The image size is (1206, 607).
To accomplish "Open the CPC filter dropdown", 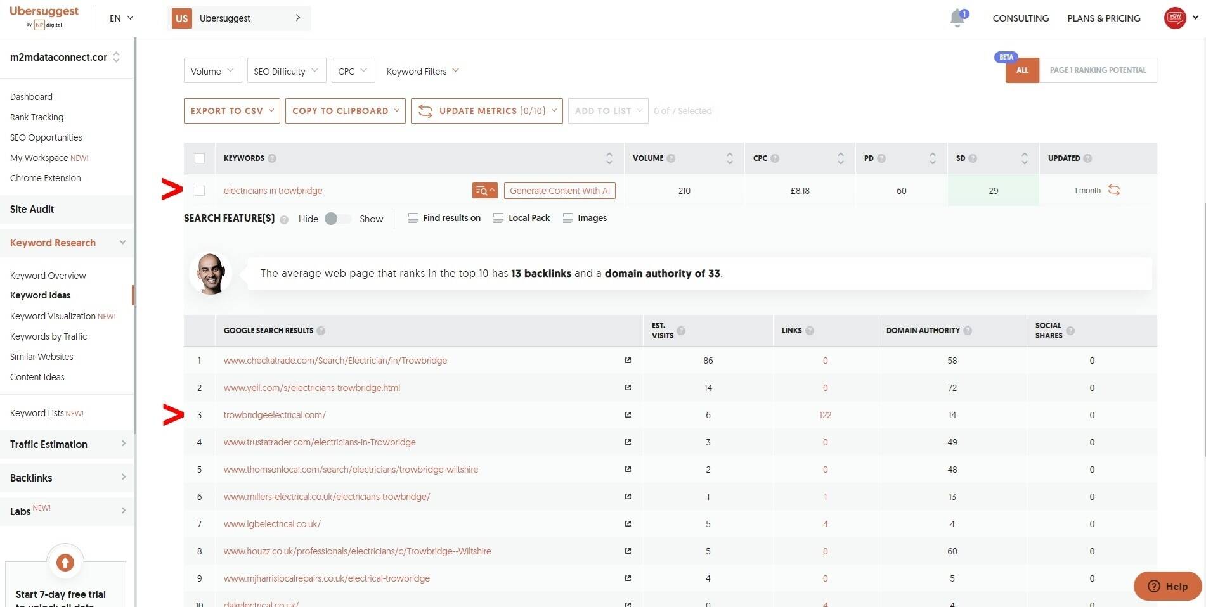I will (353, 71).
